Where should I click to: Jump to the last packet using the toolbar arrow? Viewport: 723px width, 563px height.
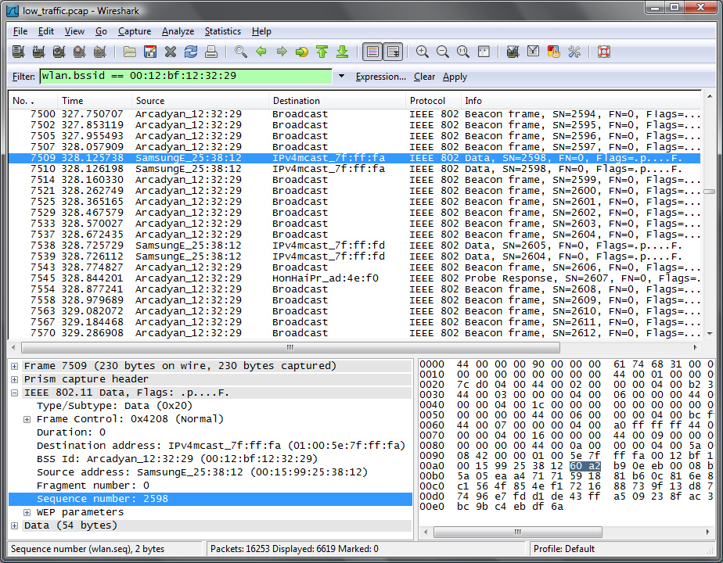[342, 52]
